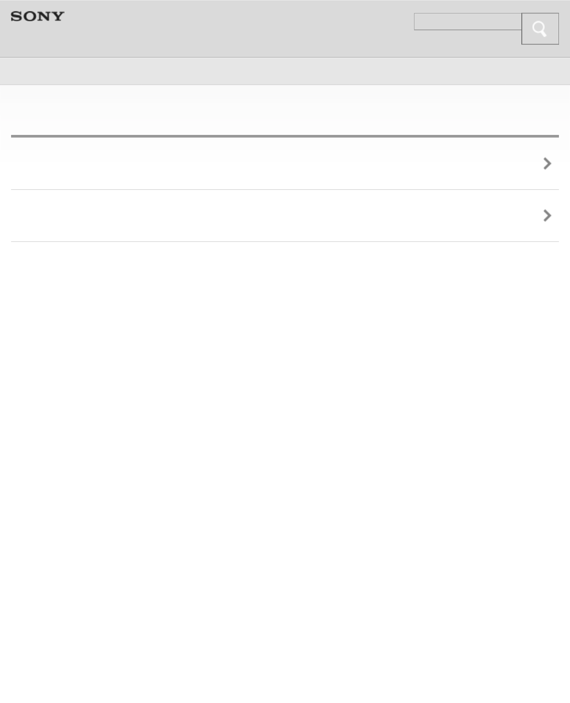Expand the top list entry arrow
This screenshot has height=703, width=570.
pos(547,164)
